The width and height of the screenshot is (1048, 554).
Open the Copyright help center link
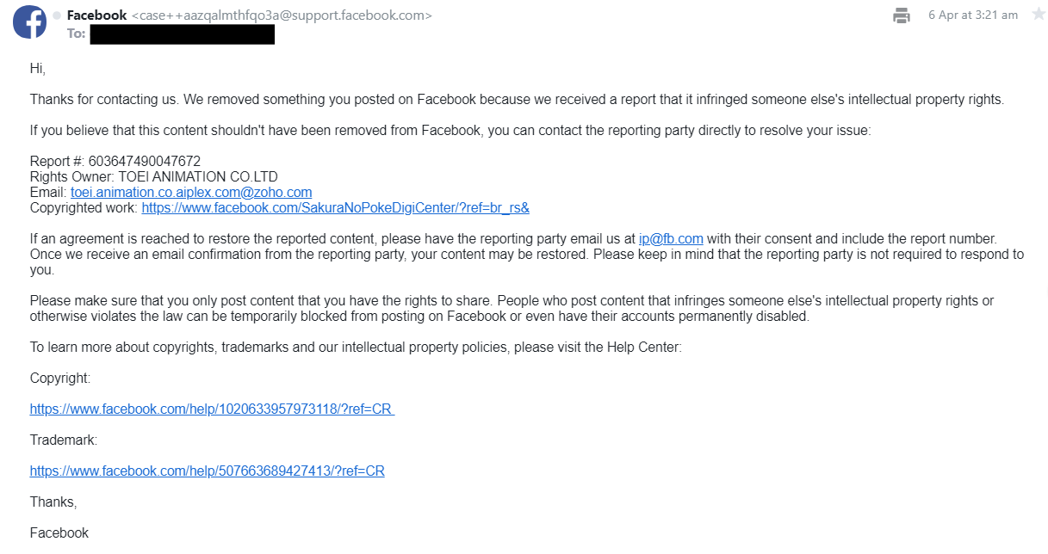212,409
